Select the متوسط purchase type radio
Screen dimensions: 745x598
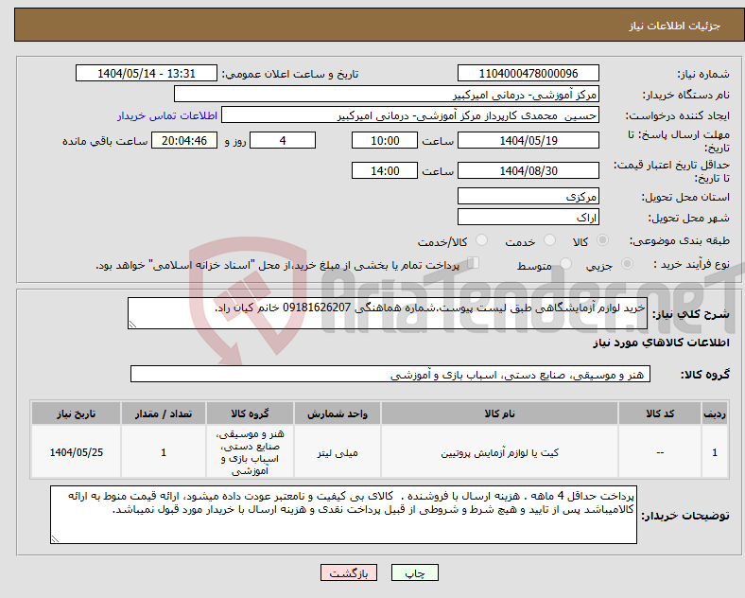pyautogui.click(x=565, y=263)
